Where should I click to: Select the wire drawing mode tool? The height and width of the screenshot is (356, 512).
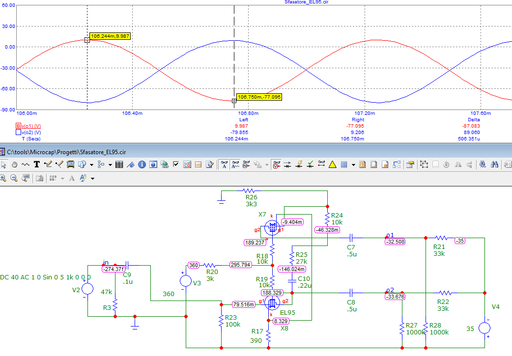click(x=48, y=164)
